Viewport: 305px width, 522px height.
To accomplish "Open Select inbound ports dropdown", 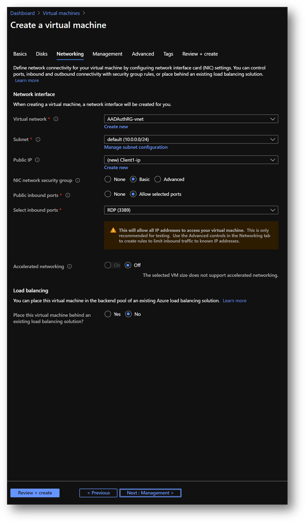I will 191,210.
